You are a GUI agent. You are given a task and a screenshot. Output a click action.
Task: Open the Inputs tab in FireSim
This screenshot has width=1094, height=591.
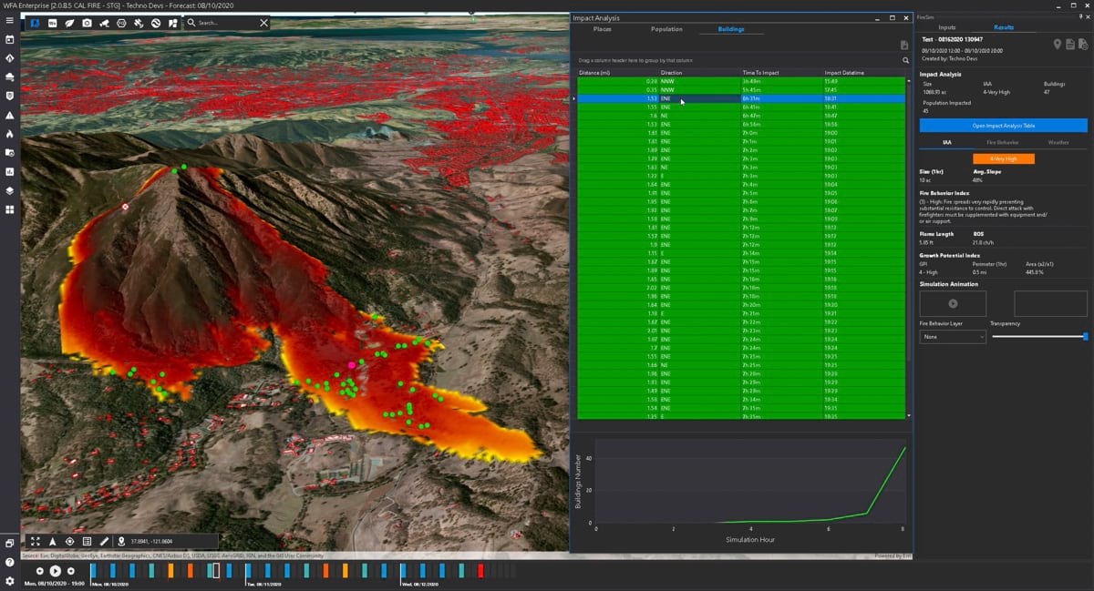(947, 27)
